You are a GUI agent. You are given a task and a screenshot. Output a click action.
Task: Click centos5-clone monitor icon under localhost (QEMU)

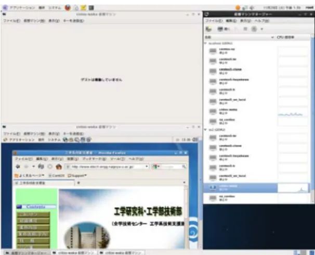(213, 71)
